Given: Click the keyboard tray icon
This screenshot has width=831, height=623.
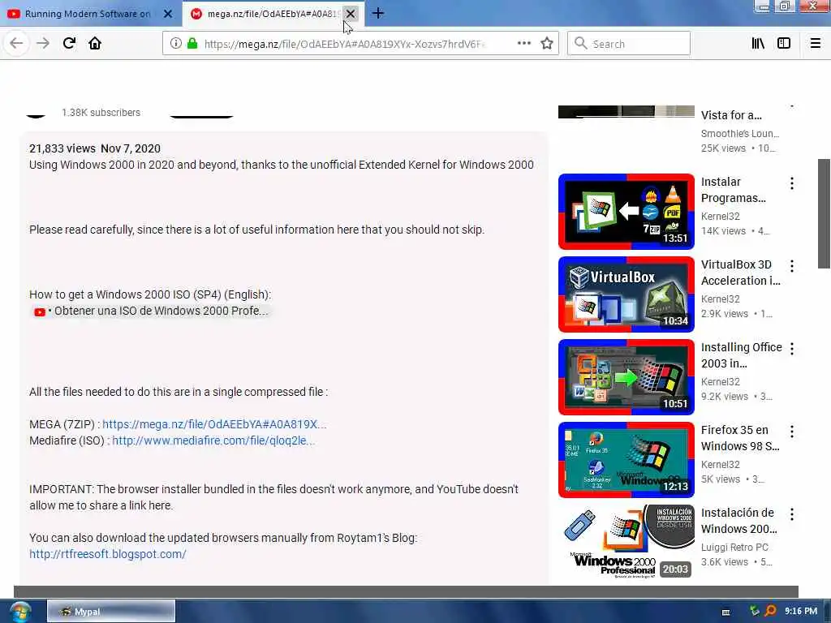Looking at the screenshot, I should click(x=726, y=612).
